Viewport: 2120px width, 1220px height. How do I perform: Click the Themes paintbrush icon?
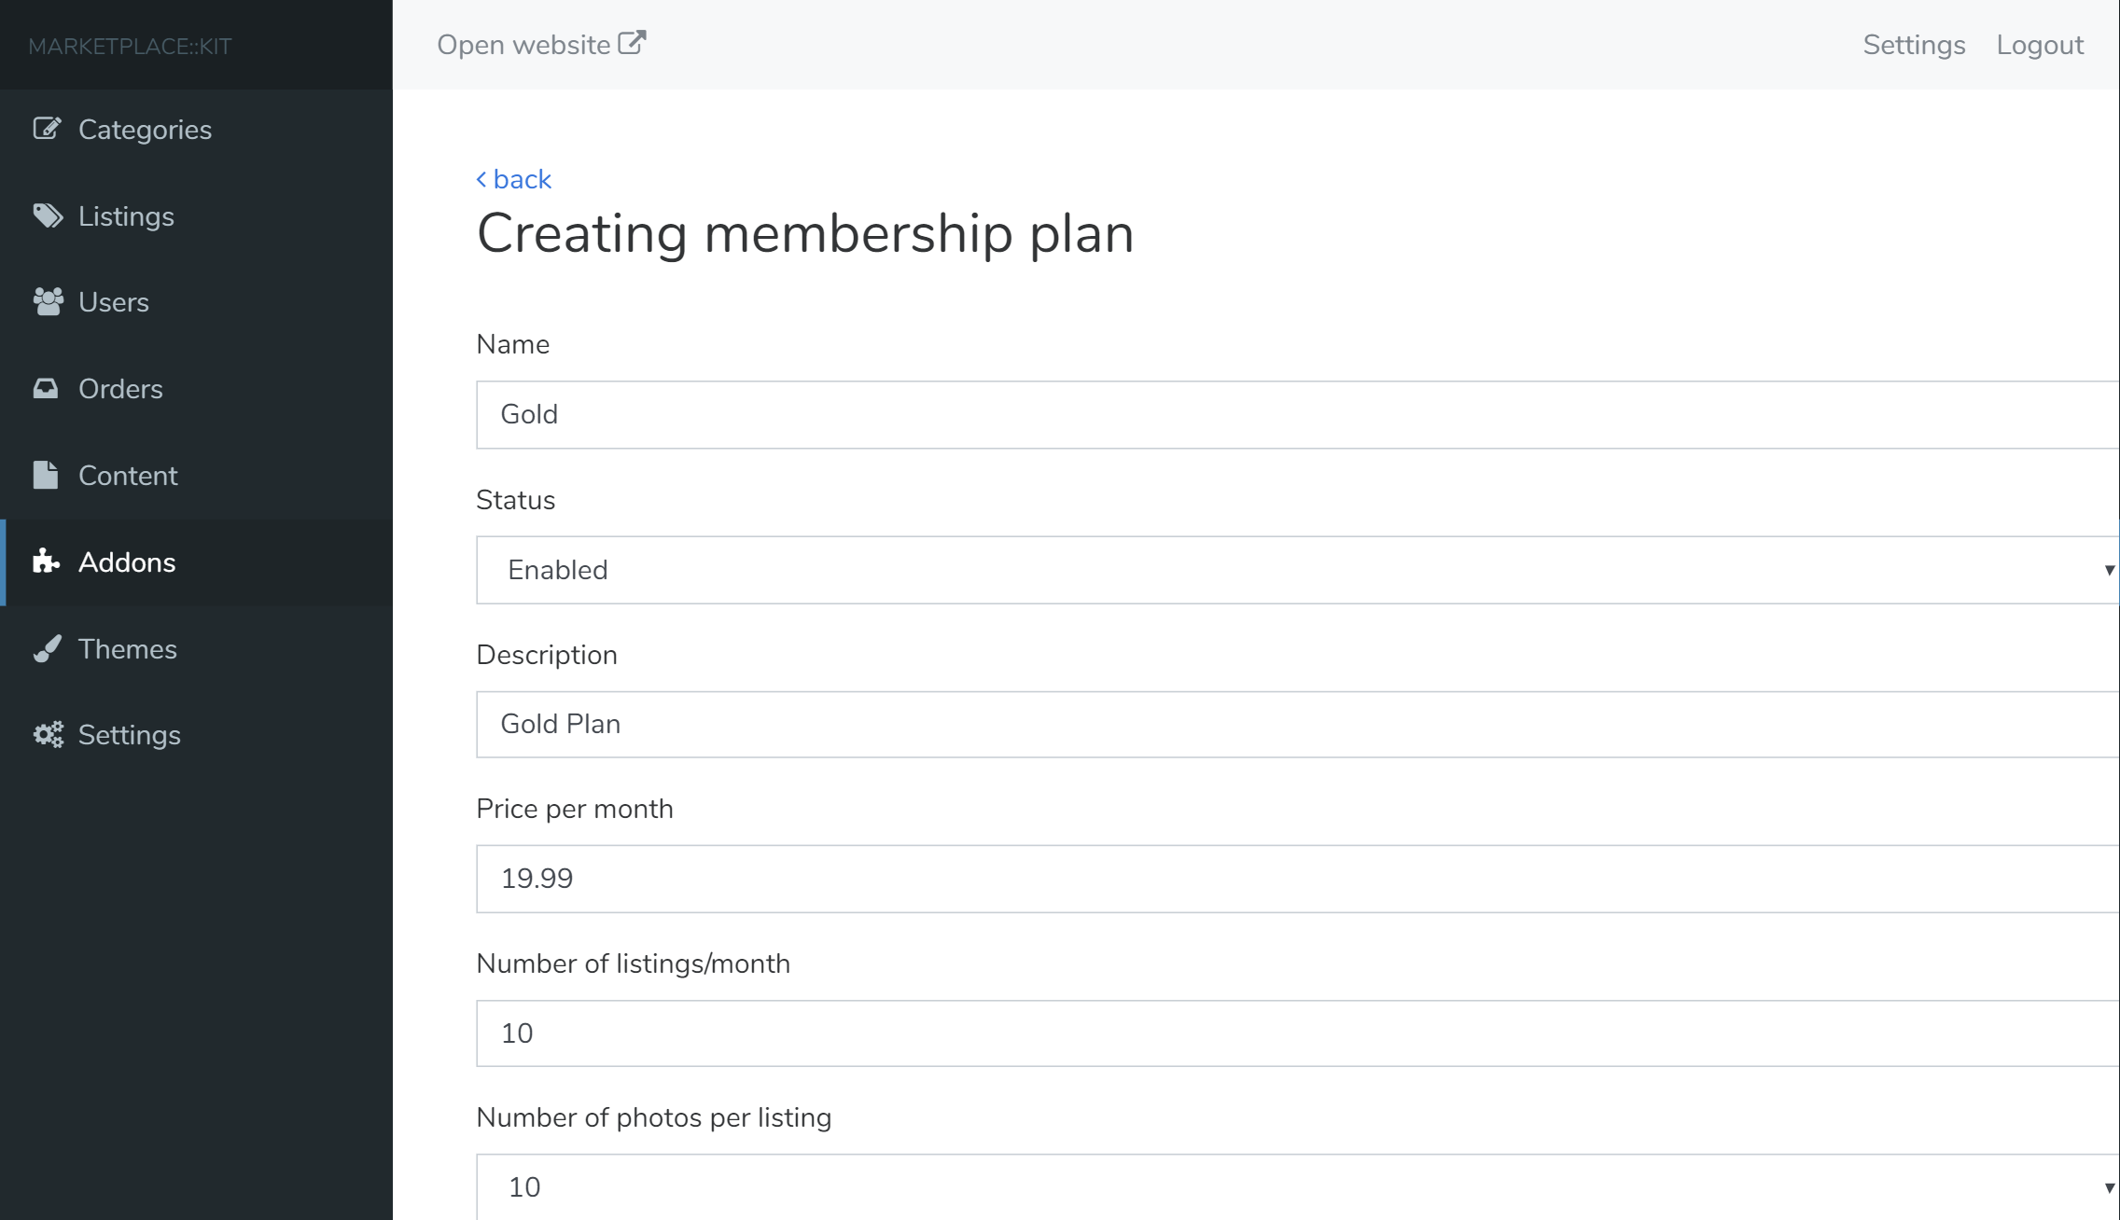point(47,649)
